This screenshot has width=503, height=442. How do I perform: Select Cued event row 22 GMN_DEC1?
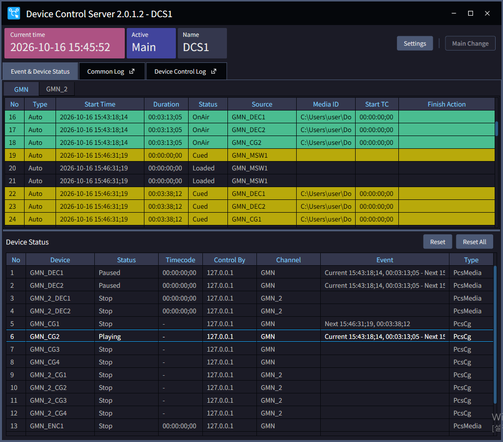coord(250,193)
